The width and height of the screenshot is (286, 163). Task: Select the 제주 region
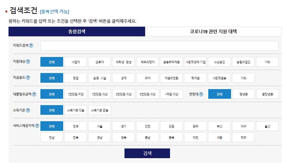[243, 137]
